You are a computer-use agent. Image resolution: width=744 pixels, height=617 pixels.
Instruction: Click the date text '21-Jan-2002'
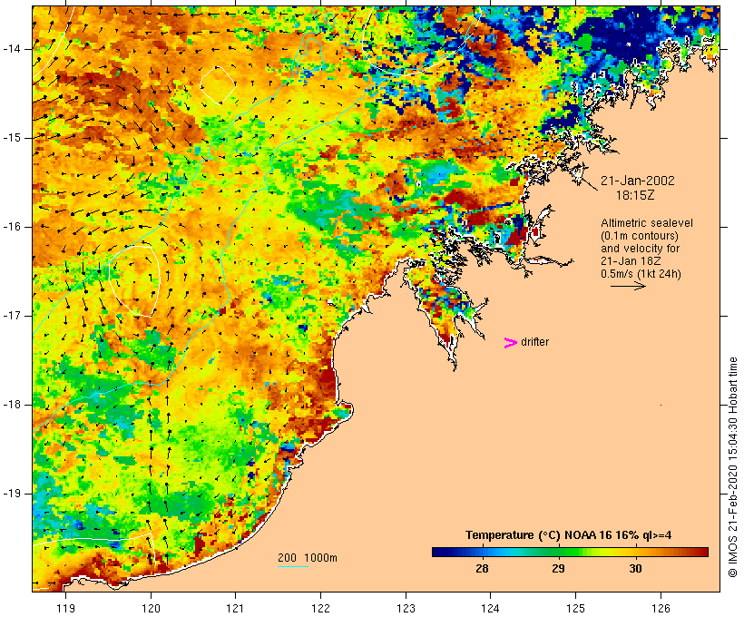click(637, 181)
